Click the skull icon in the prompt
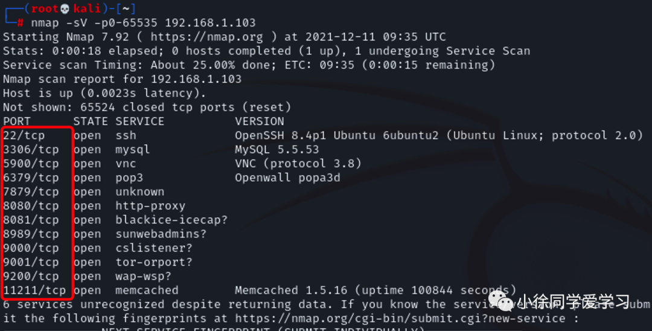Viewport: 652px width, 331px height. 66,8
